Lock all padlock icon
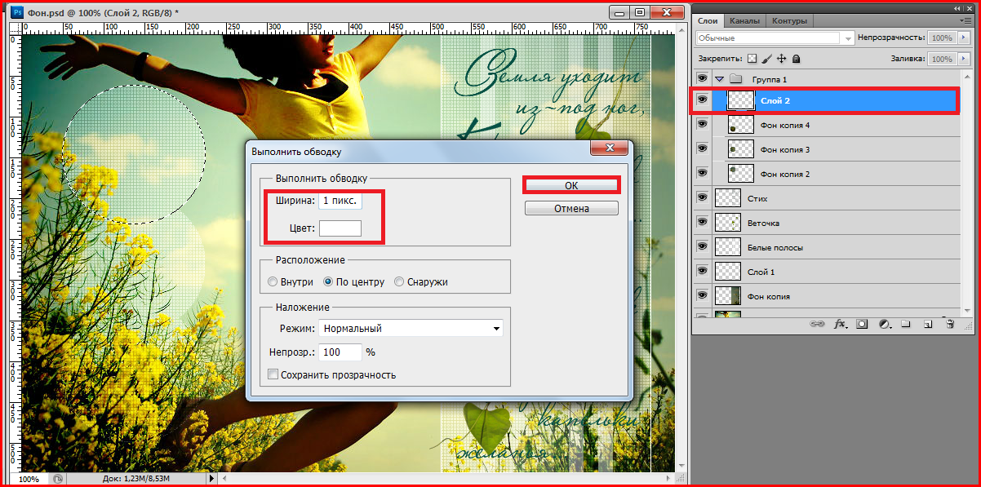The height and width of the screenshot is (487, 981). click(x=796, y=59)
